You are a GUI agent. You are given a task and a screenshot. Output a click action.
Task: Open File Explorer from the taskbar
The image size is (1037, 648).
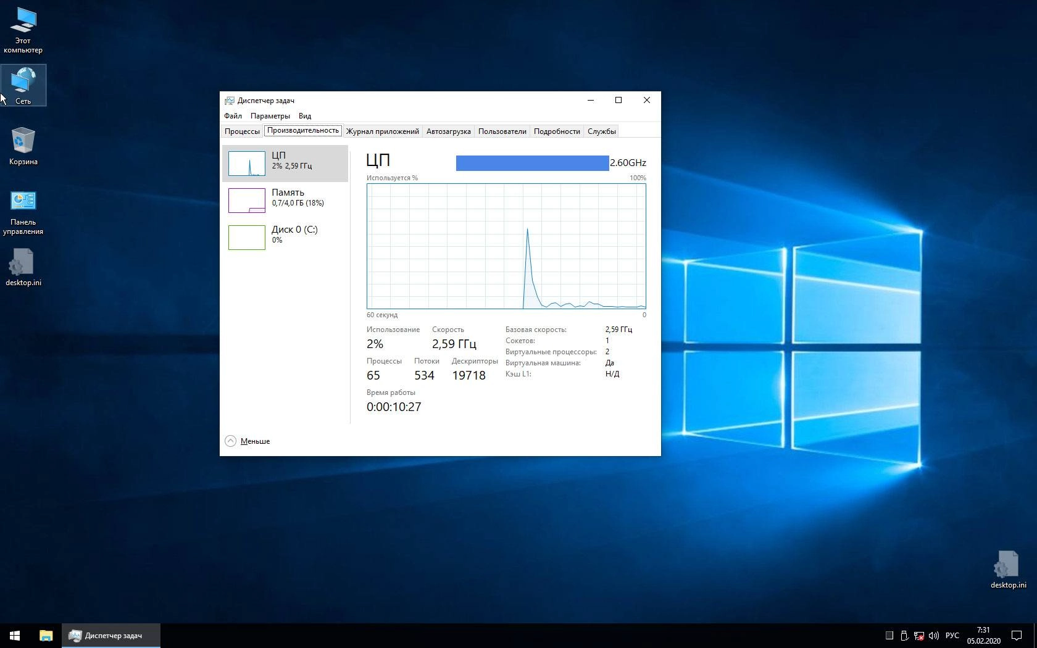46,636
